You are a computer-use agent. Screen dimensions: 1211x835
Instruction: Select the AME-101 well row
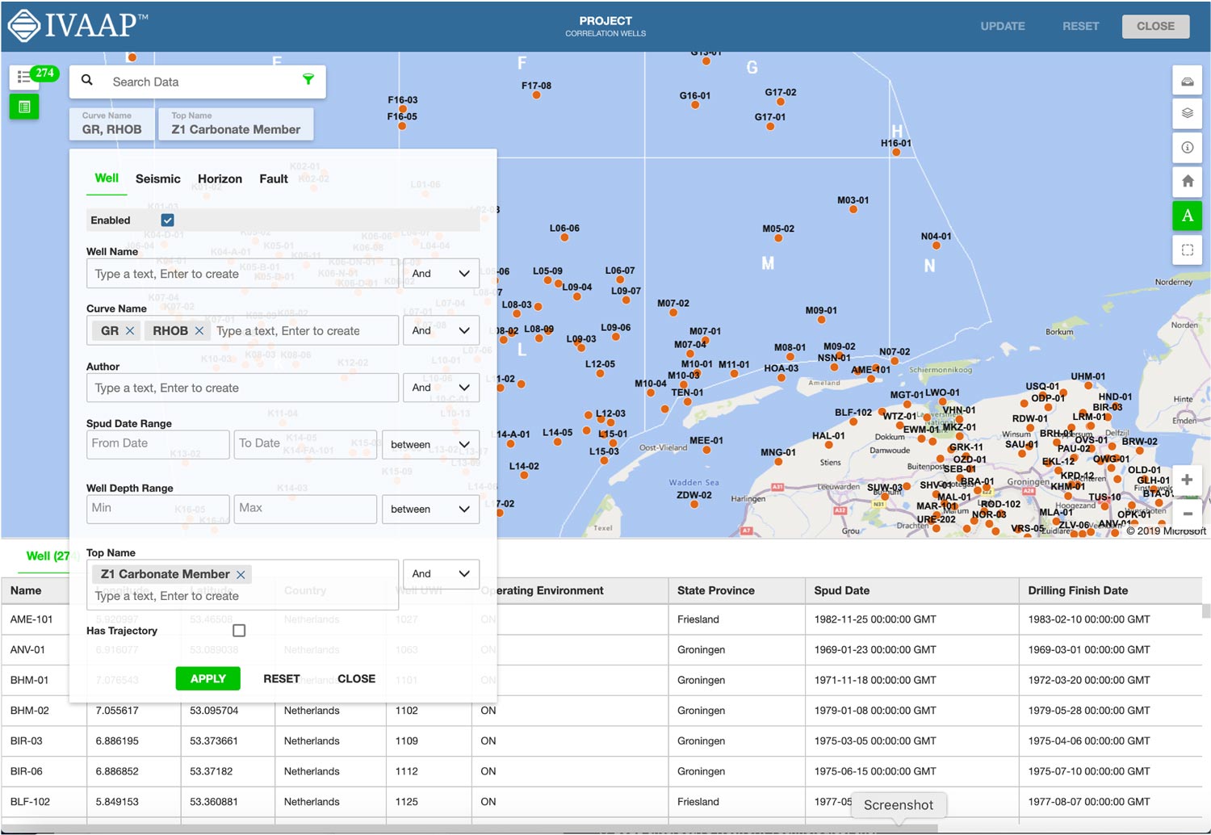[601, 619]
